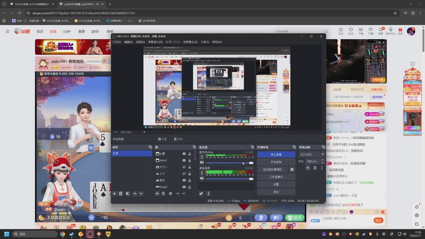Open virtual camera settings gear icon
This screenshot has height=239, width=425.
(292, 169)
